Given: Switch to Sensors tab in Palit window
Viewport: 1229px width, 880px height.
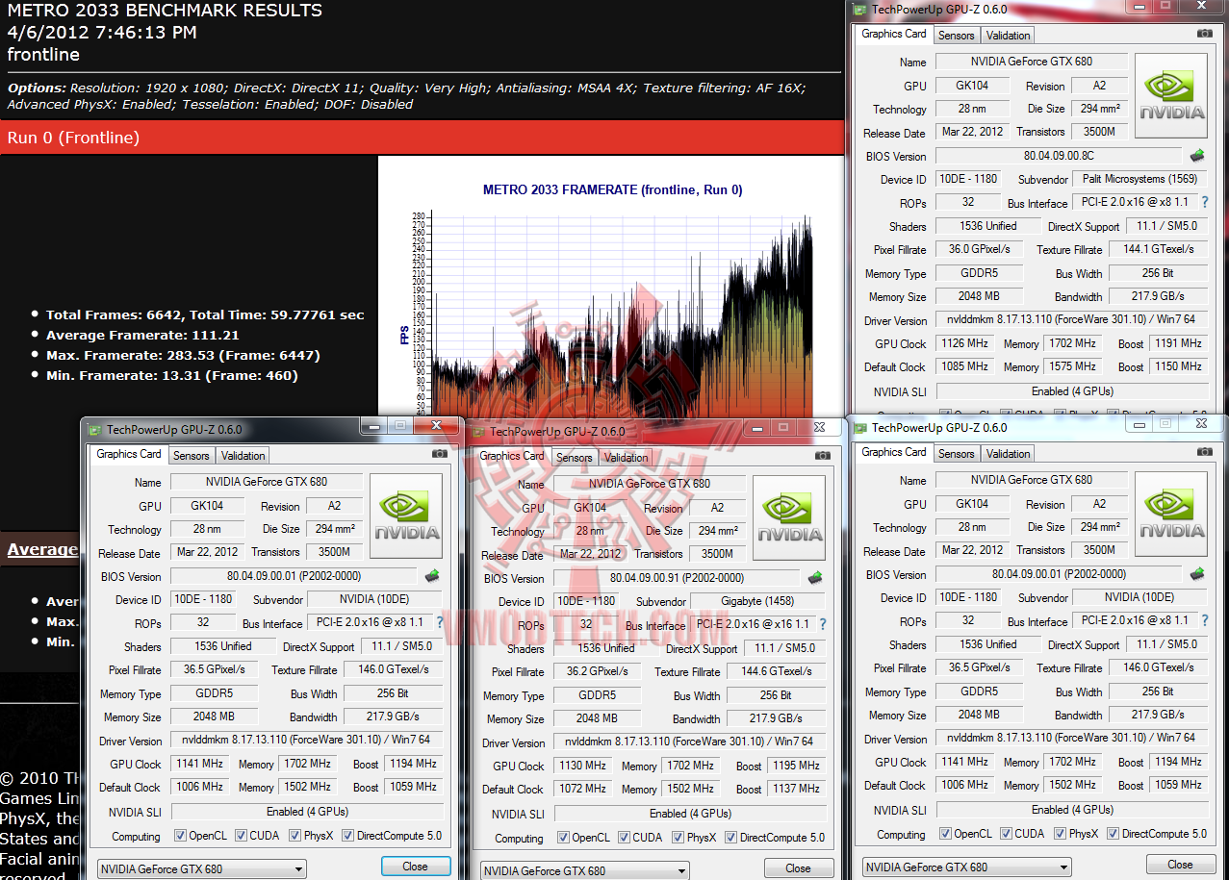Looking at the screenshot, I should pos(957,36).
